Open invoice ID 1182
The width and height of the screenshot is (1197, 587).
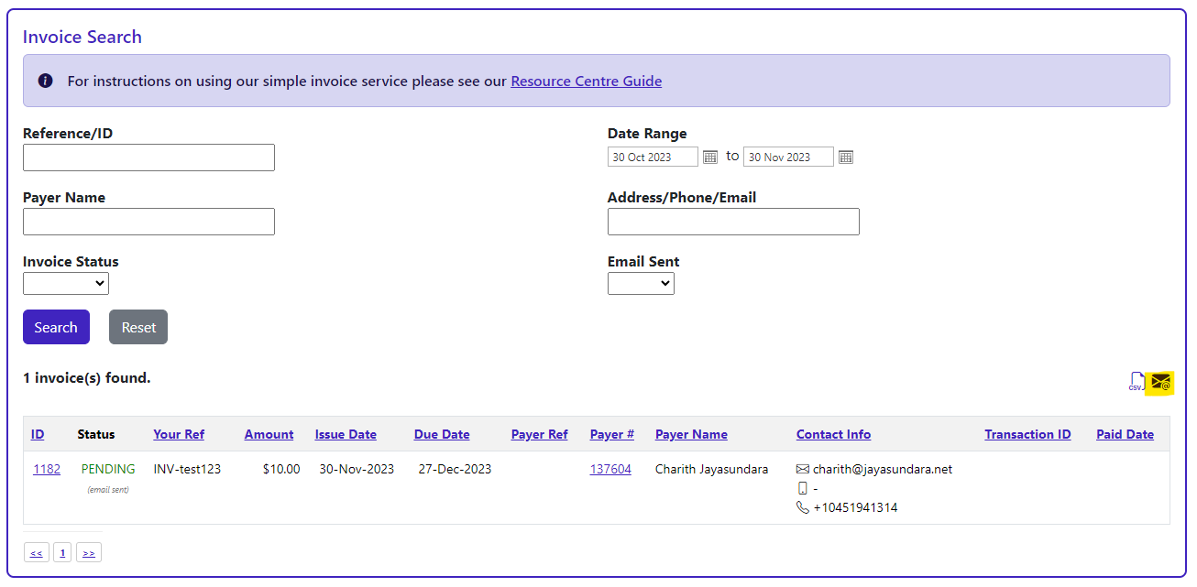click(47, 469)
